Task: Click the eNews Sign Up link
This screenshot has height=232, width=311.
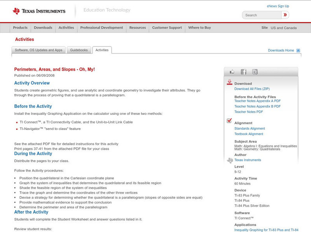Action: (278, 6)
